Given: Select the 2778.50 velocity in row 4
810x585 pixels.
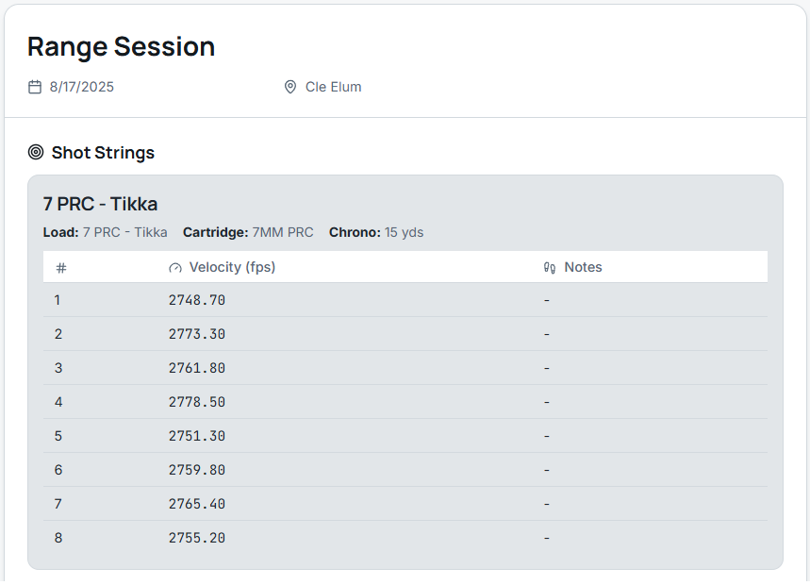Looking at the screenshot, I should coord(197,402).
